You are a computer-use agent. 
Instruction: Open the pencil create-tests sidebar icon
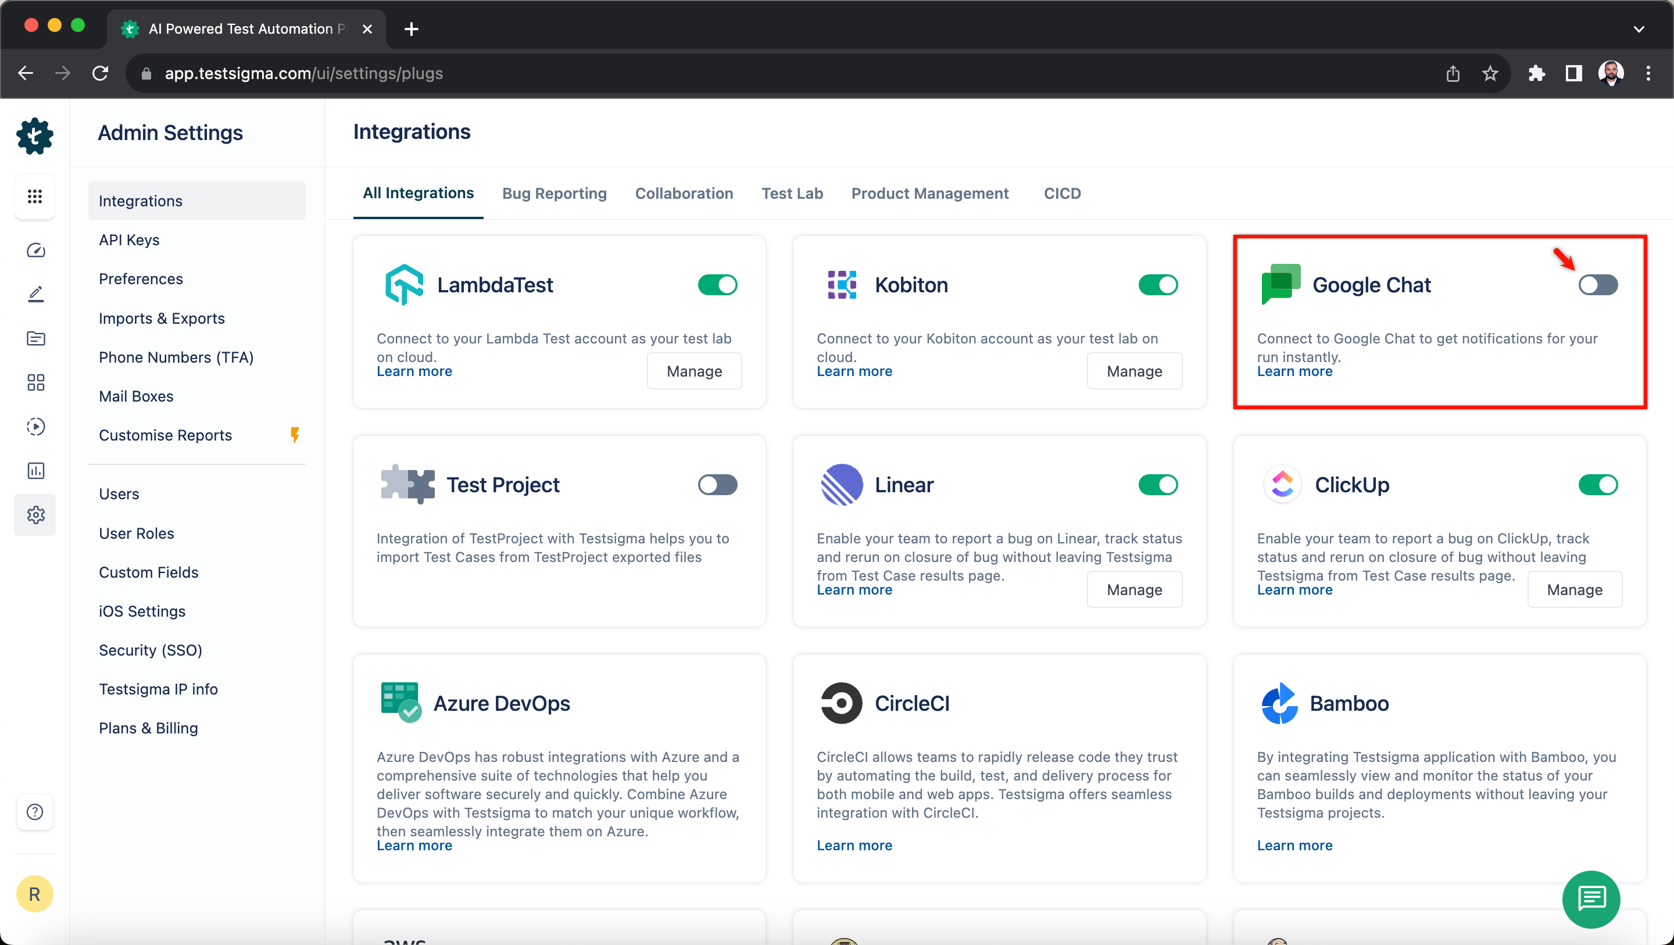pyautogui.click(x=35, y=293)
